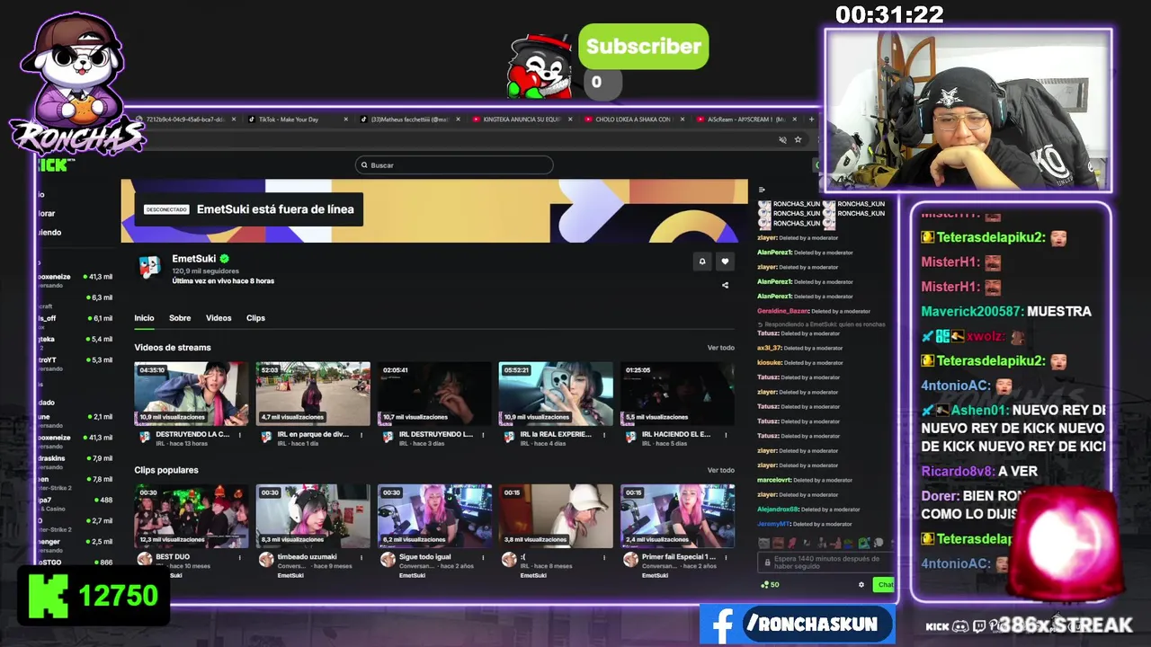Open options for IRL HACIENDO EL E... video

click(x=726, y=435)
